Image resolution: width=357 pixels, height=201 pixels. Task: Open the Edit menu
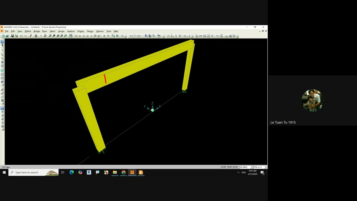pyautogui.click(x=13, y=31)
